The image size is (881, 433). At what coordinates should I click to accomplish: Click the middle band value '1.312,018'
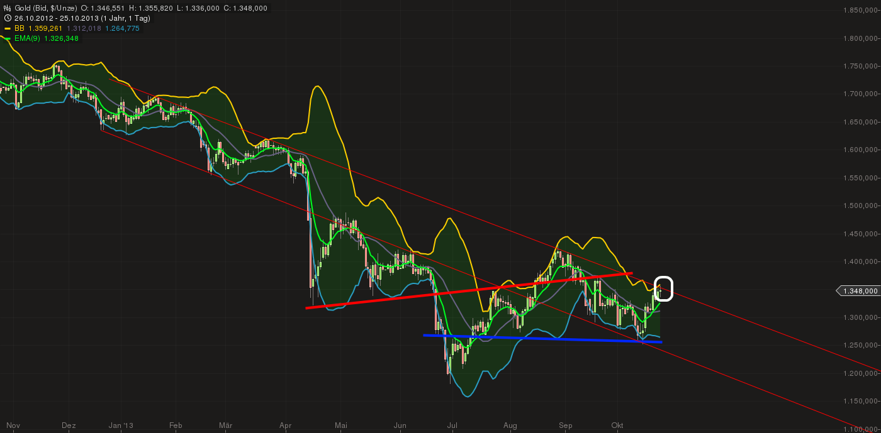(x=84, y=28)
